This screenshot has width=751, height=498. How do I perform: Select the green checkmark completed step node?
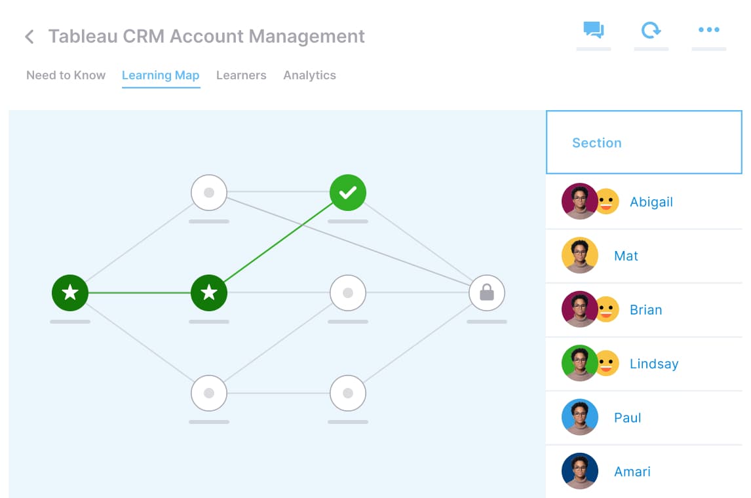click(x=348, y=192)
